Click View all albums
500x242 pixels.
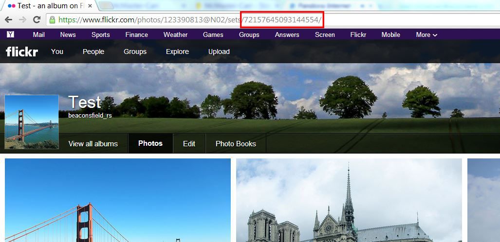(x=93, y=144)
